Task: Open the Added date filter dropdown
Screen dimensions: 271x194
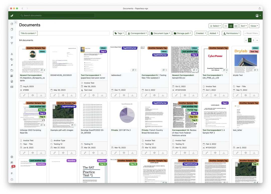Action: (214, 33)
